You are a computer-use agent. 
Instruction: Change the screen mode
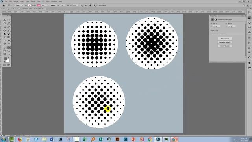[9, 65]
